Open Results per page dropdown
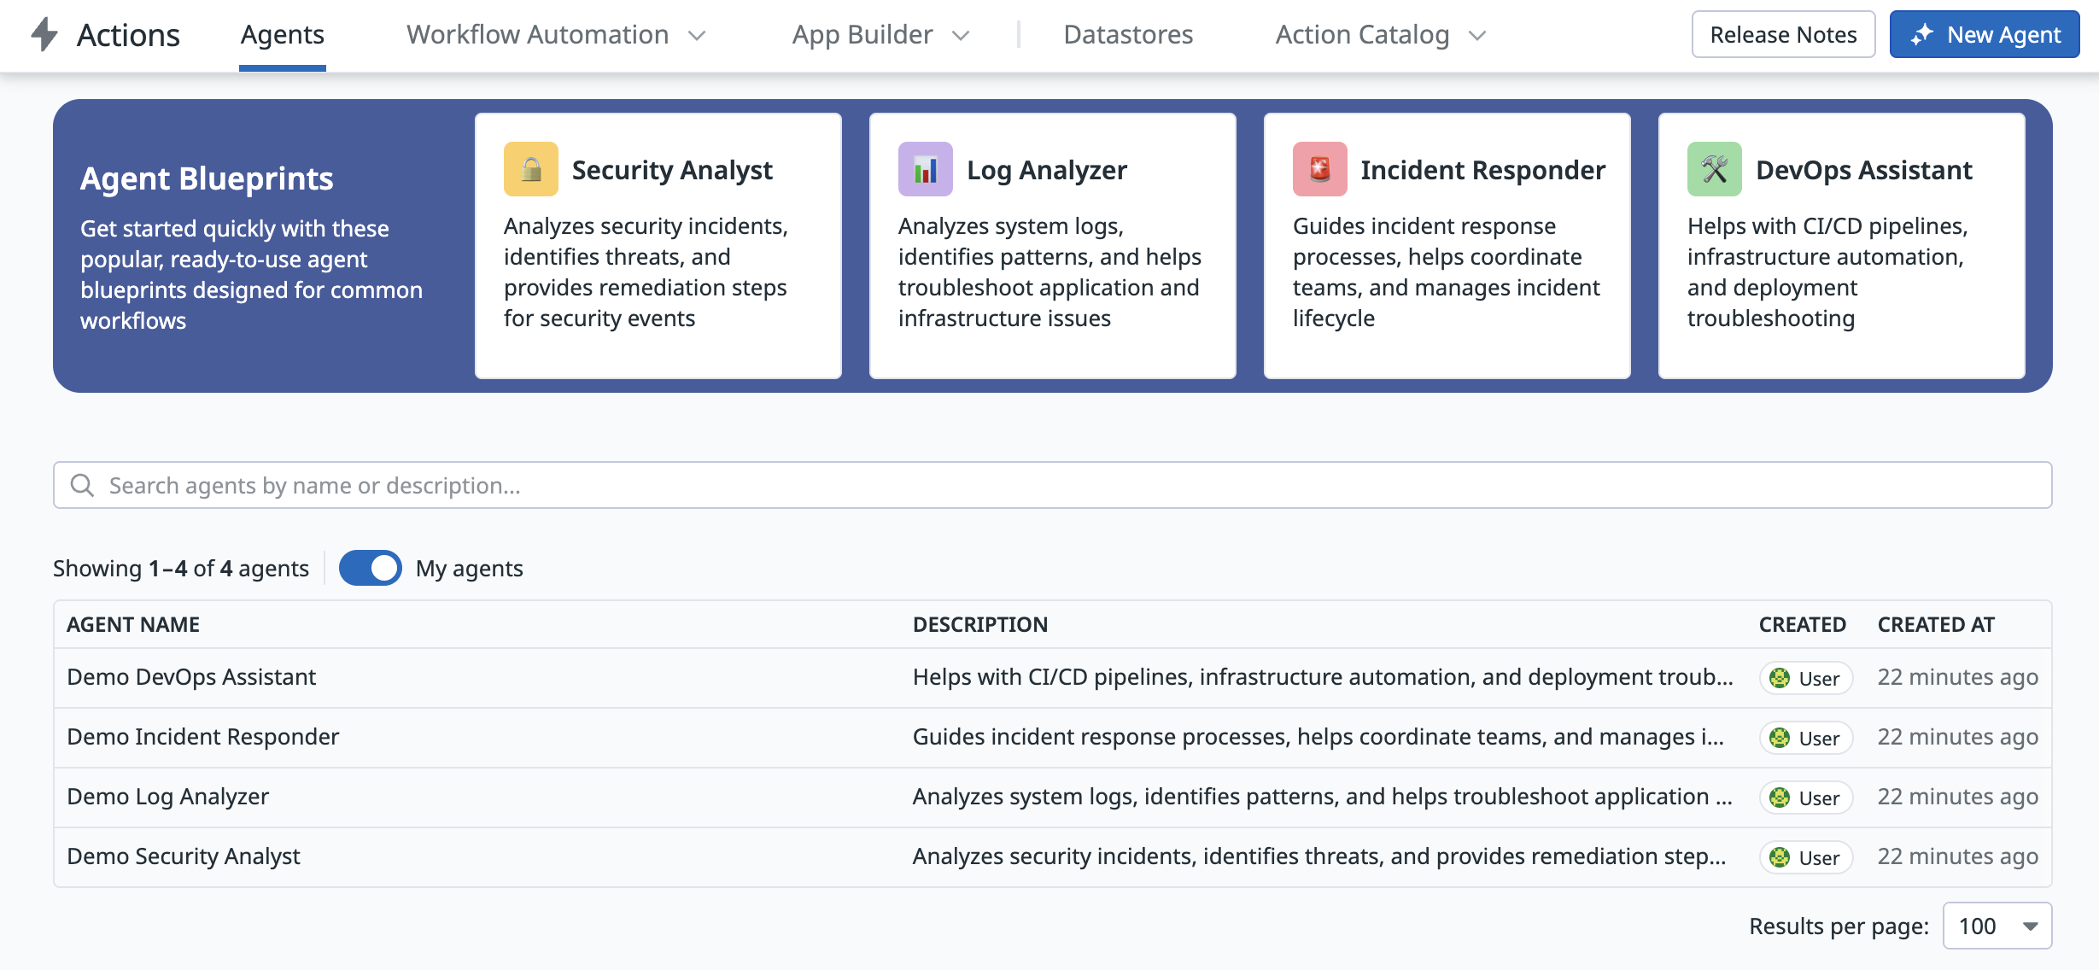Image resolution: width=2099 pixels, height=970 pixels. pos(1997,926)
